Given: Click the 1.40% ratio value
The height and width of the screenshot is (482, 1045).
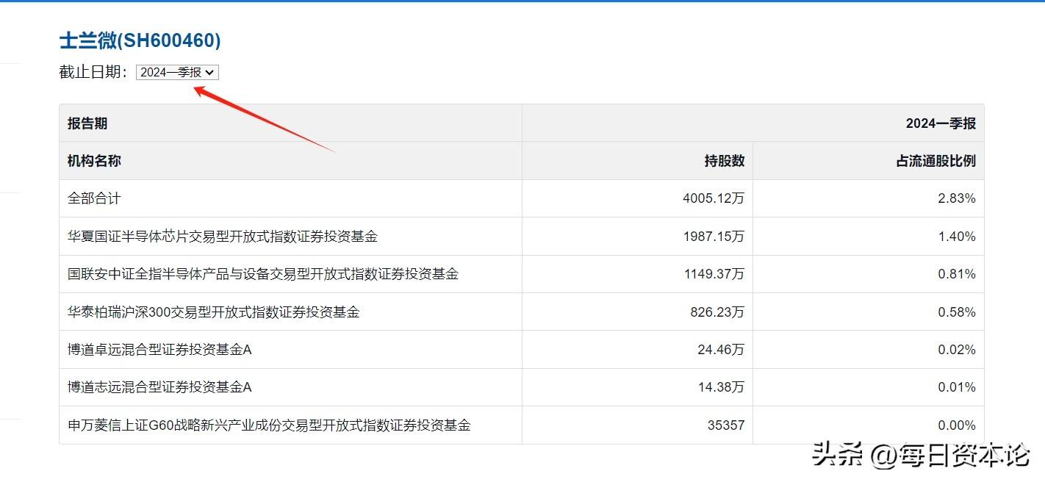Looking at the screenshot, I should pyautogui.click(x=957, y=237).
